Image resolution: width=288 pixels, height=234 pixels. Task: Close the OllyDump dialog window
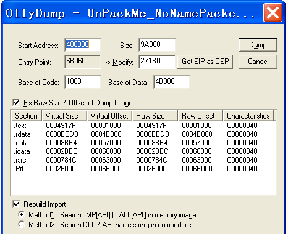(273, 13)
